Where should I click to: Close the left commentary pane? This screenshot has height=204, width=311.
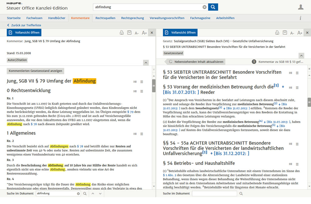152,33
